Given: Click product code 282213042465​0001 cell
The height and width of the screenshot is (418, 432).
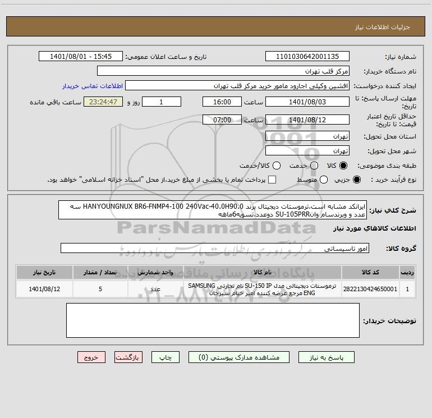Looking at the screenshot, I should 370,289.
